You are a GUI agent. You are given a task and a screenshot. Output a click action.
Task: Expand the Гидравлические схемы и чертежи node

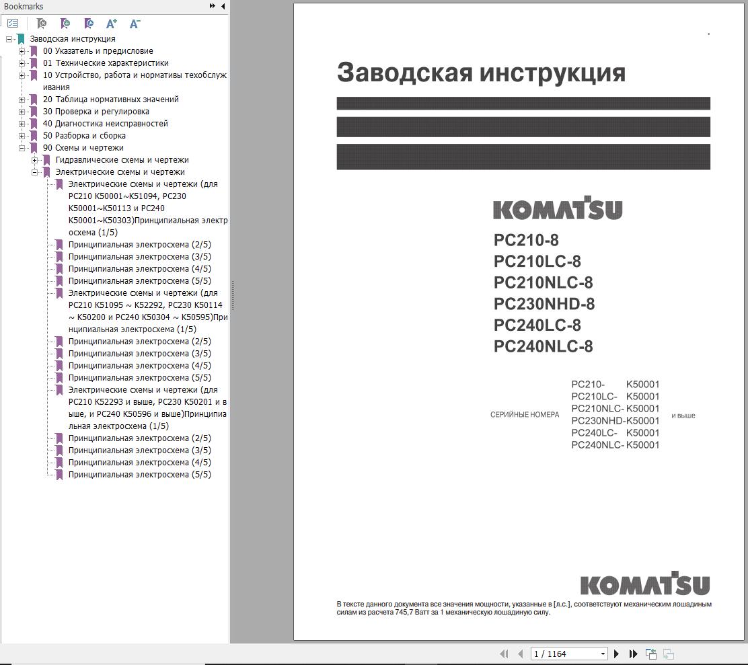pyautogui.click(x=34, y=160)
